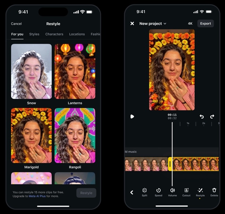The image size is (225, 214).
Task: Cancel the Restyle screen
Action: [16, 24]
